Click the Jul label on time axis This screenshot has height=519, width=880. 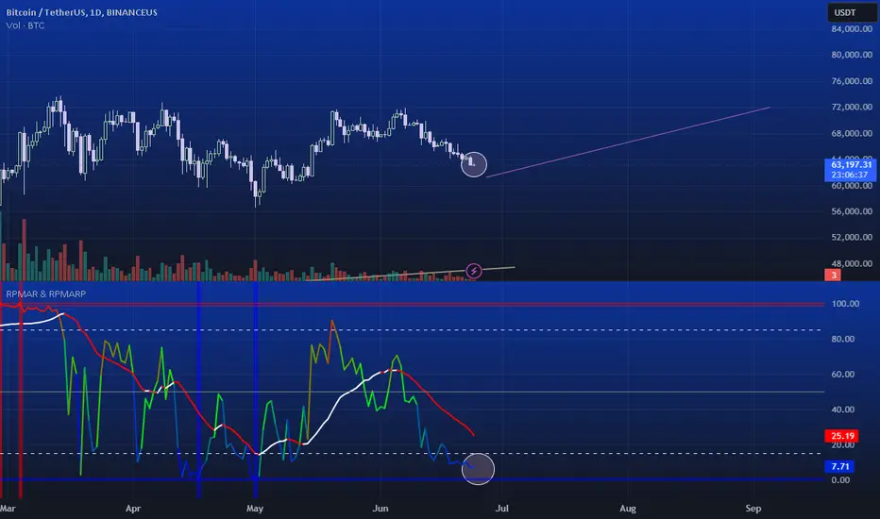pyautogui.click(x=501, y=509)
